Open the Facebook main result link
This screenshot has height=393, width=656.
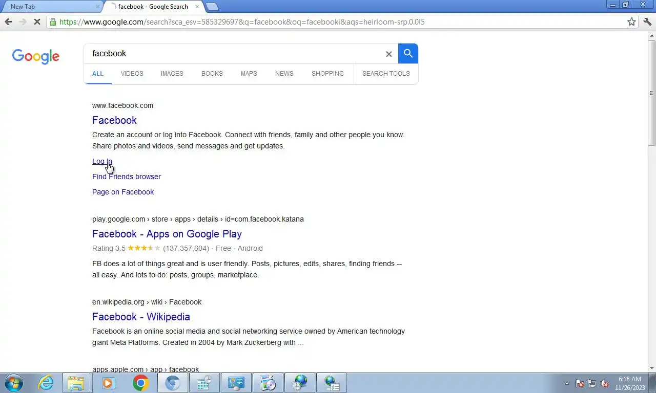114,120
